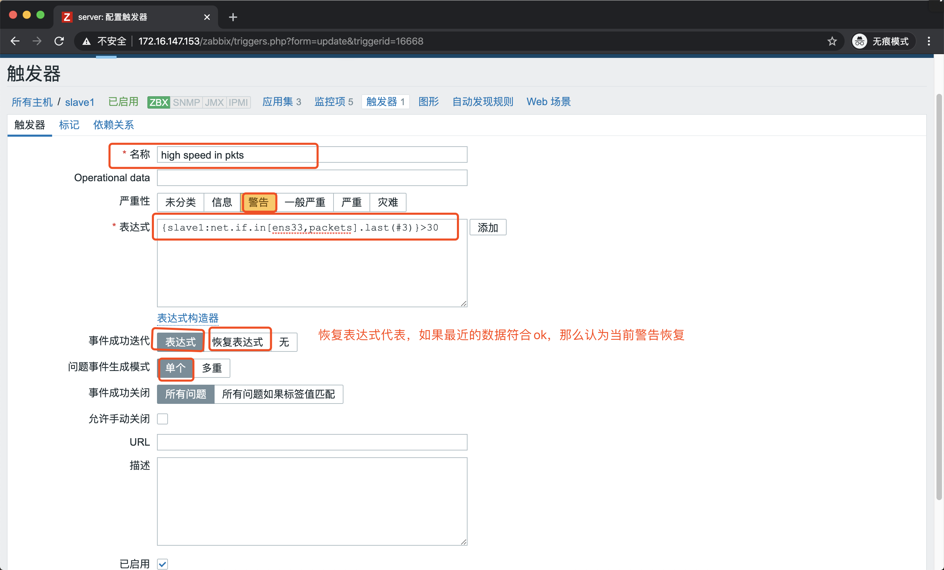Click the 描述 text area
Viewport: 944px width, 570px height.
(x=312, y=501)
